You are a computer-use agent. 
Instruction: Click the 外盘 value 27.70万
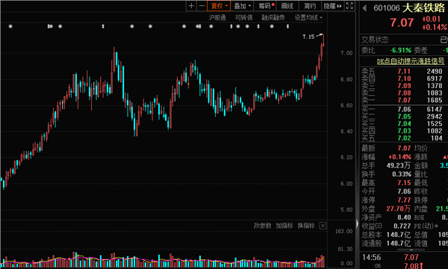(399, 209)
